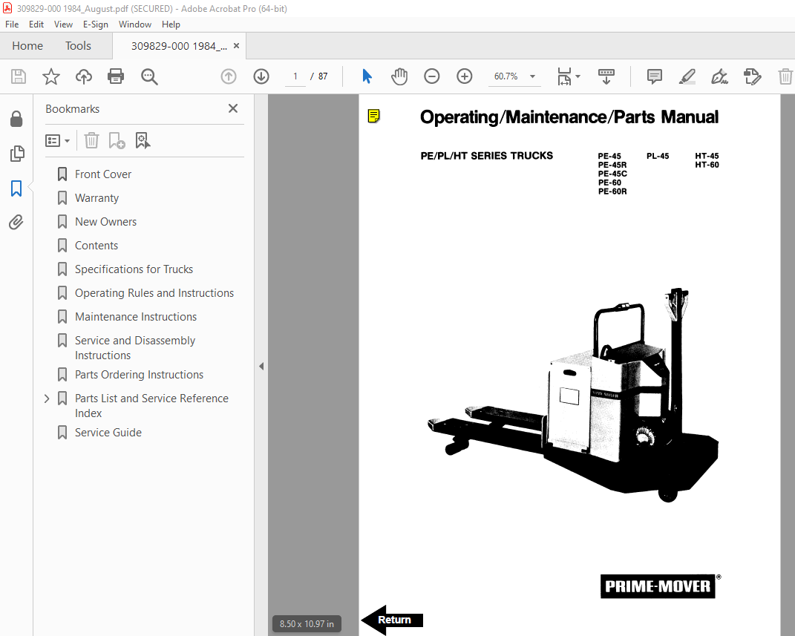Open the Sign document pen tool
Screen dimensions: 795x636
(x=719, y=76)
